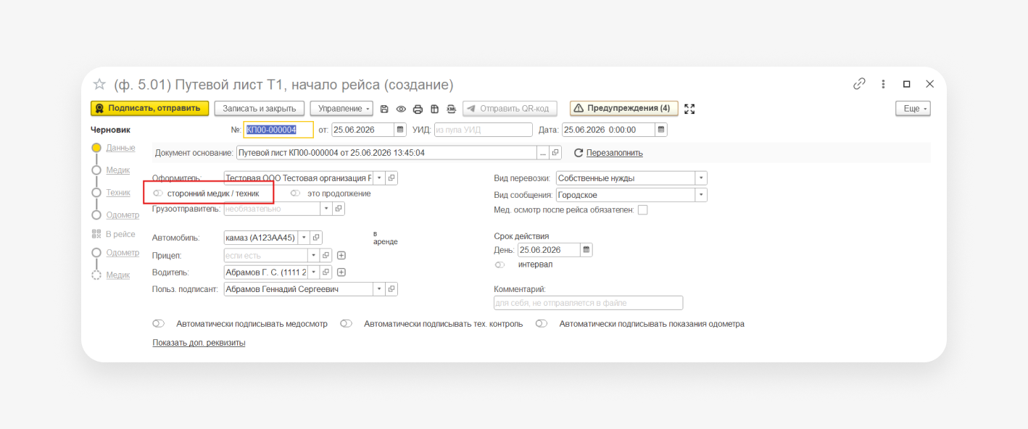Open the Документ основание record via open icon
Screen dimensions: 1028x429
555,153
